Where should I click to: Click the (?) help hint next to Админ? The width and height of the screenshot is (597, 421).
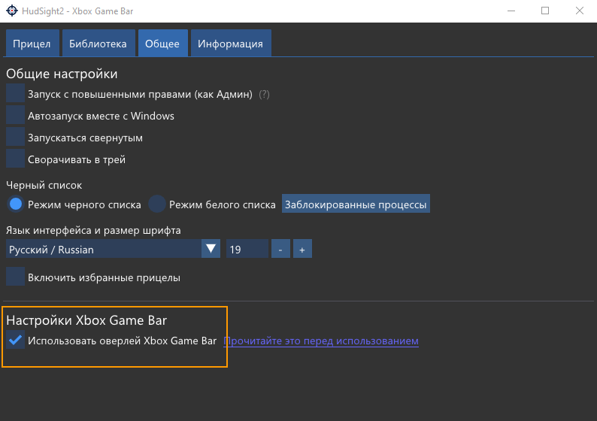tap(264, 94)
